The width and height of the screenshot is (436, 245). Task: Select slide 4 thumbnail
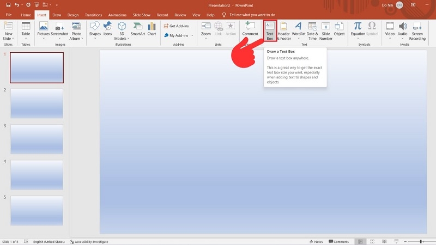tap(37, 175)
